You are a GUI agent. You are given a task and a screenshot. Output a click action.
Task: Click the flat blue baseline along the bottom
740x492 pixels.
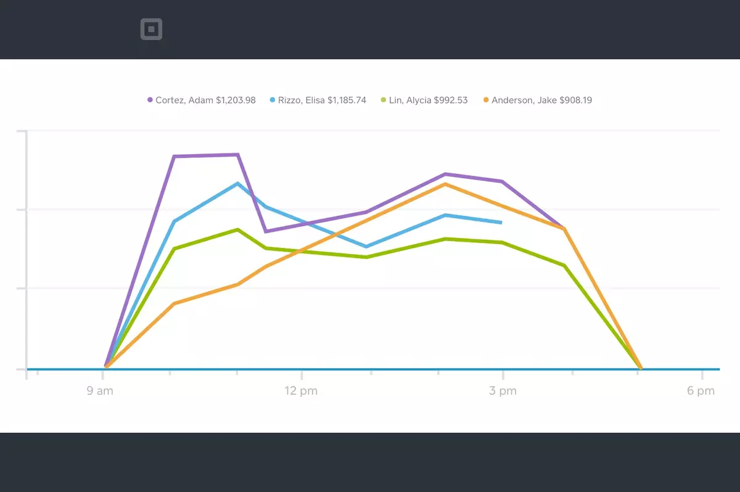tap(370, 369)
